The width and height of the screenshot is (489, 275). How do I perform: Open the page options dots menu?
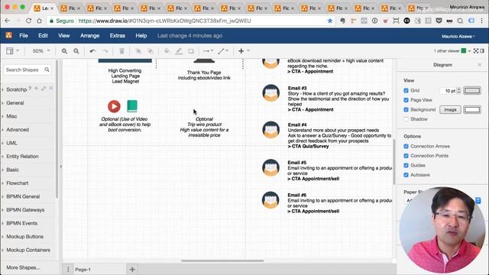(x=68, y=270)
